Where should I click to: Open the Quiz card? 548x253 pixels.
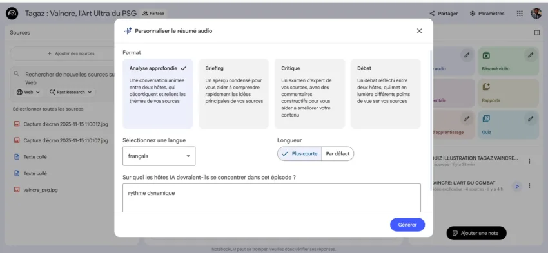click(x=508, y=125)
